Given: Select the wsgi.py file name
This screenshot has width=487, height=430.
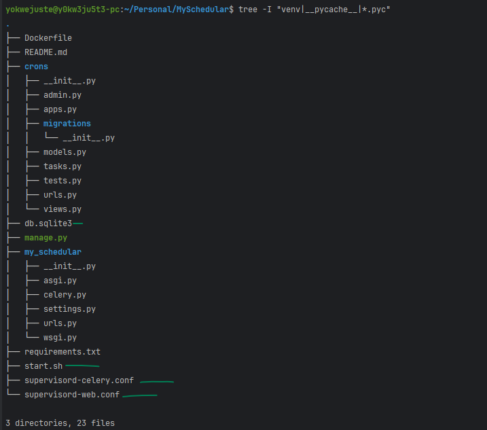Looking at the screenshot, I should (x=60, y=338).
